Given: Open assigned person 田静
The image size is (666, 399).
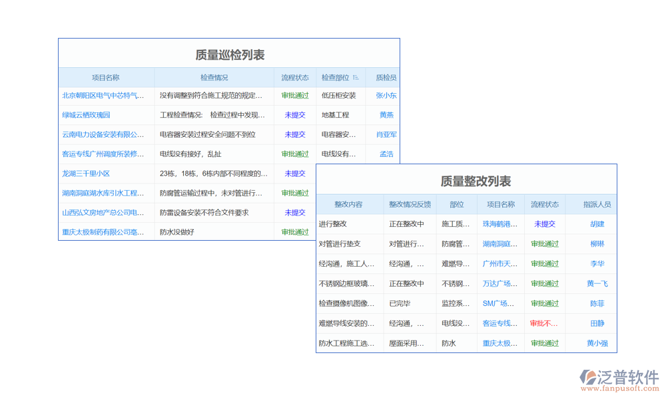Looking at the screenshot, I should coord(597,324).
